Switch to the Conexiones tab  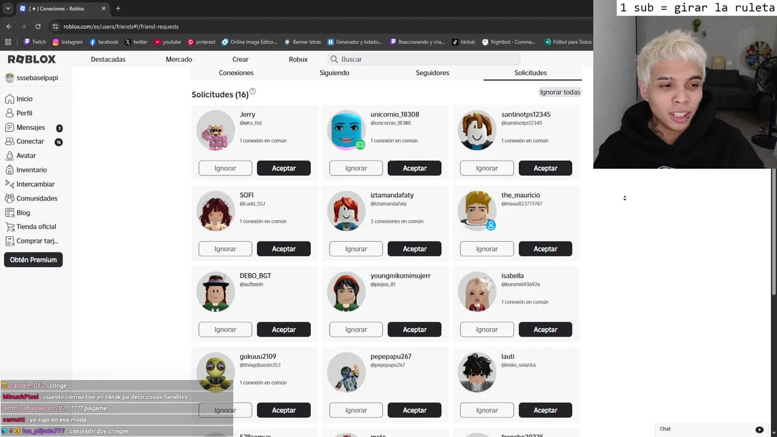(236, 73)
